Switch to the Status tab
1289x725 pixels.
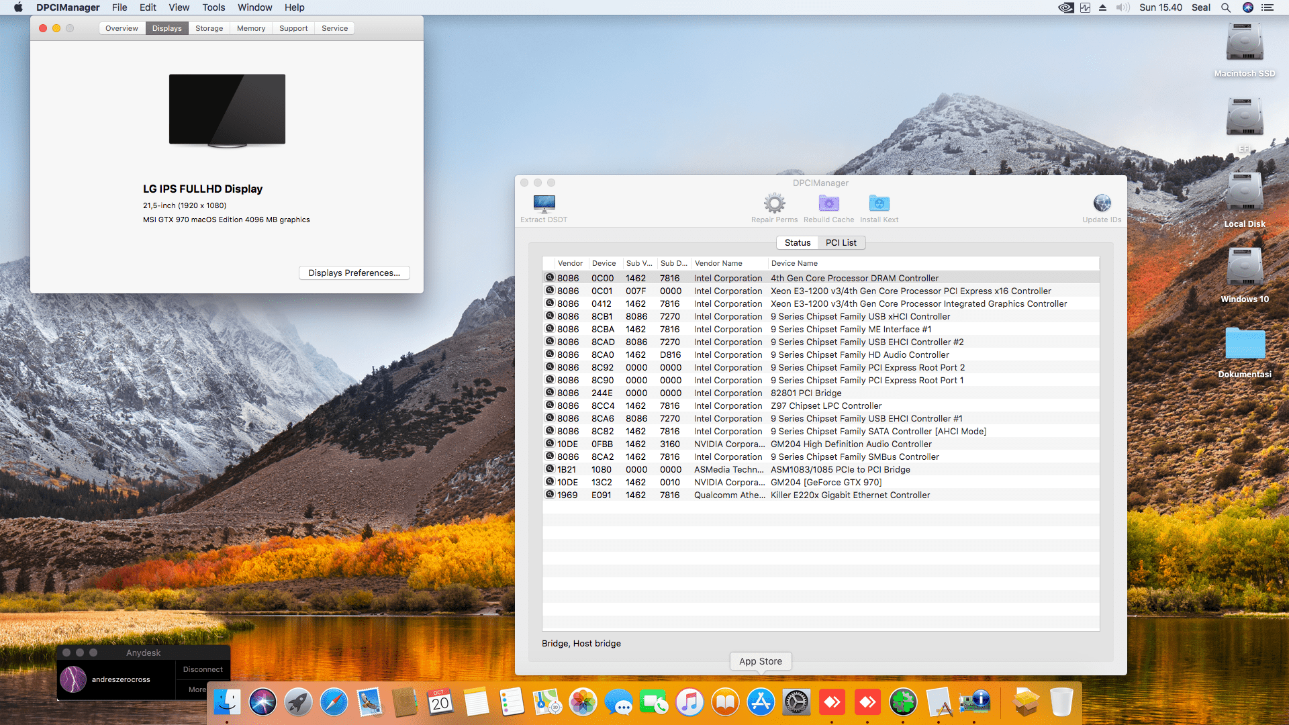click(797, 242)
